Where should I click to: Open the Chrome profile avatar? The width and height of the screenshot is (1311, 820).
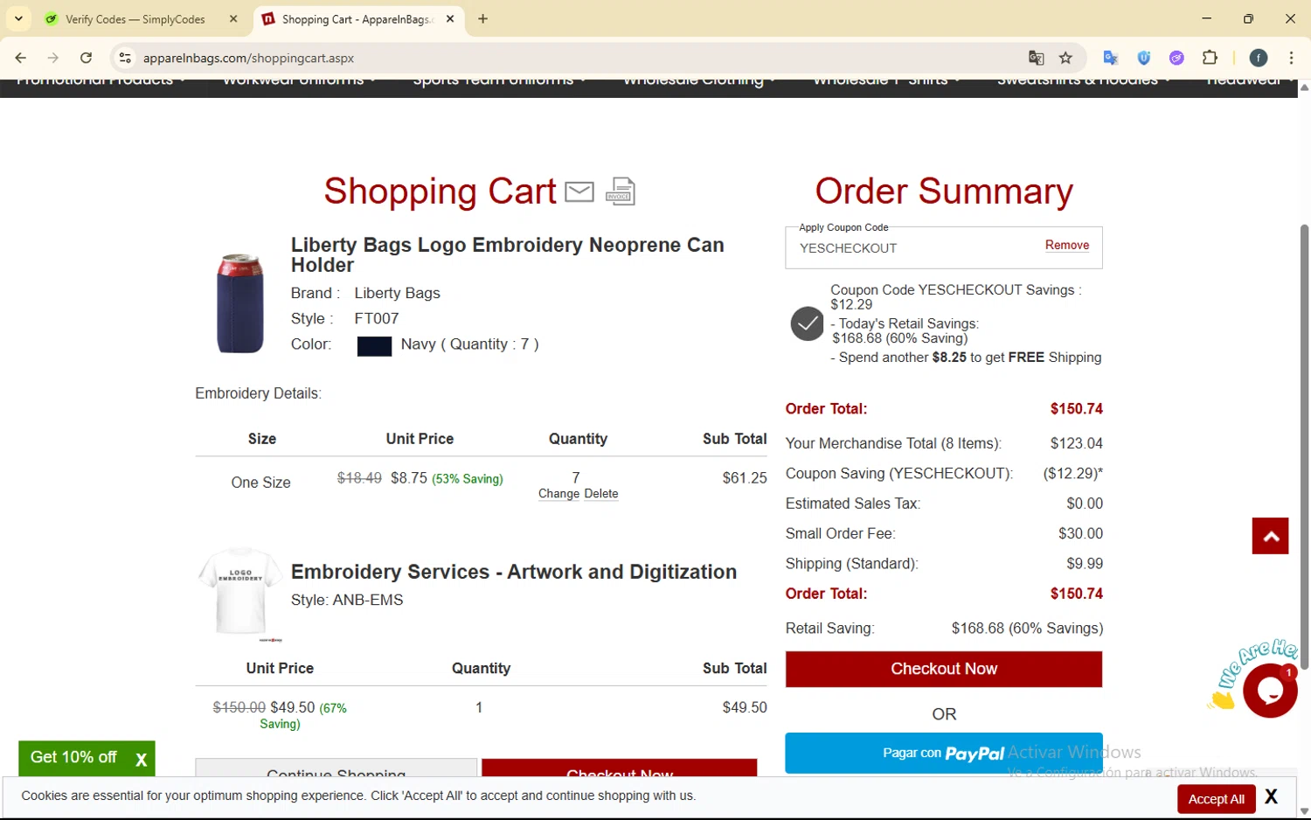coord(1259,58)
